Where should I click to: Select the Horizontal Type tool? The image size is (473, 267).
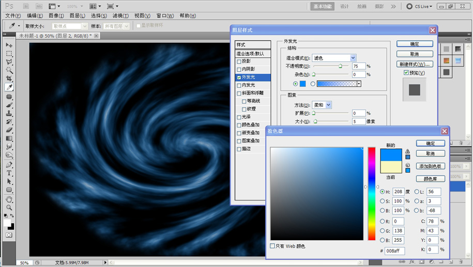[x=9, y=174]
